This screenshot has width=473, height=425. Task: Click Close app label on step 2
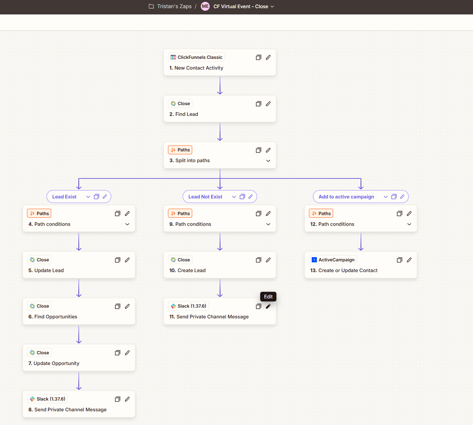click(180, 104)
